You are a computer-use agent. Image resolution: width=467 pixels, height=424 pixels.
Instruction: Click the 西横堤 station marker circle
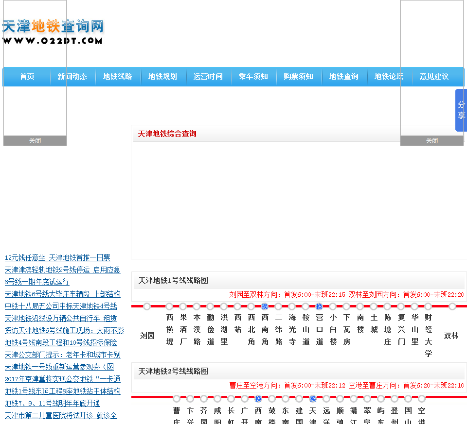tap(169, 306)
